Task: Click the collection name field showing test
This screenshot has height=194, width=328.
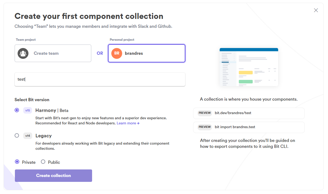Action: (100, 79)
